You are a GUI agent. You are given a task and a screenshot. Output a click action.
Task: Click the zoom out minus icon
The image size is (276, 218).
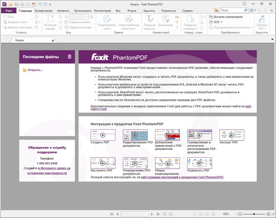[x=240, y=214]
